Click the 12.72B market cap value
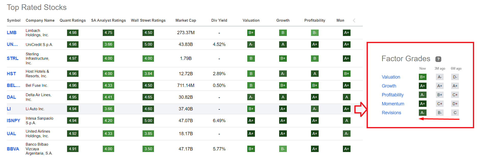 (x=186, y=74)
